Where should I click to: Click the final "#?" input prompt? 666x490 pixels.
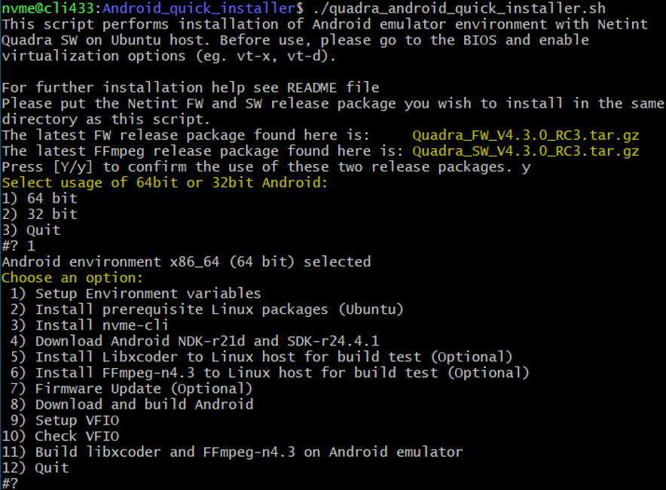10,483
